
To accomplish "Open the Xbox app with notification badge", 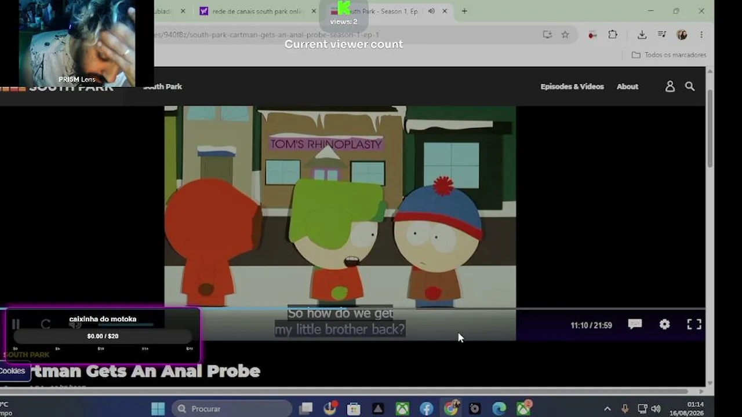I will click(x=524, y=408).
